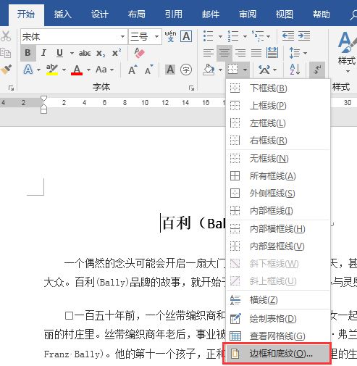
Task: Open the font color dropdown arrow
Action: (x=88, y=70)
